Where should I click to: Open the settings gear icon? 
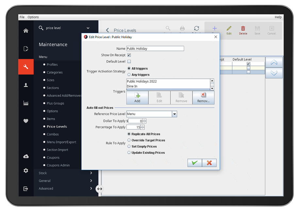(26, 171)
